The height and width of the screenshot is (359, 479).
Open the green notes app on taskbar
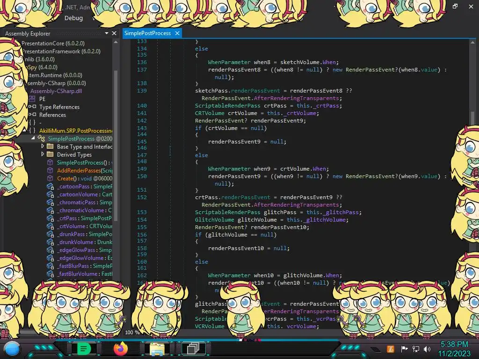(83, 349)
